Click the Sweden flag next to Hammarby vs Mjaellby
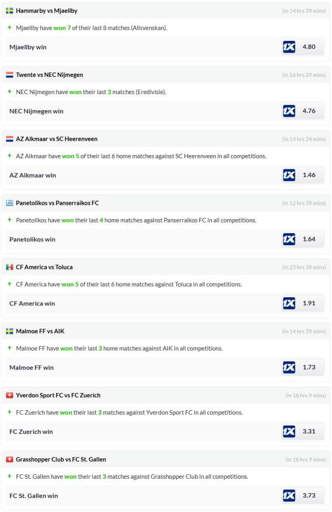This screenshot has width=332, height=512. coord(9,11)
